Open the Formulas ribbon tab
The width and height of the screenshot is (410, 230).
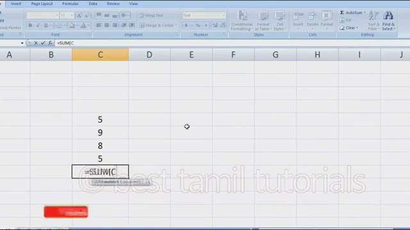point(70,4)
